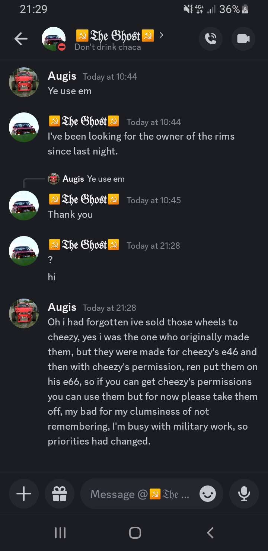Start a voice call with The Ghost
This screenshot has width=268, height=551.
pyautogui.click(x=211, y=39)
